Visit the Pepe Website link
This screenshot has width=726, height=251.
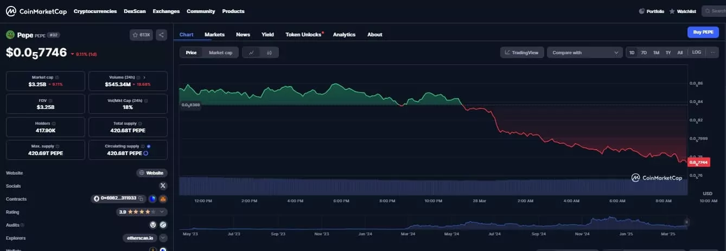[x=152, y=173]
